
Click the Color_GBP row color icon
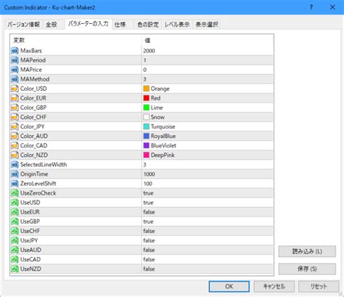(15, 107)
